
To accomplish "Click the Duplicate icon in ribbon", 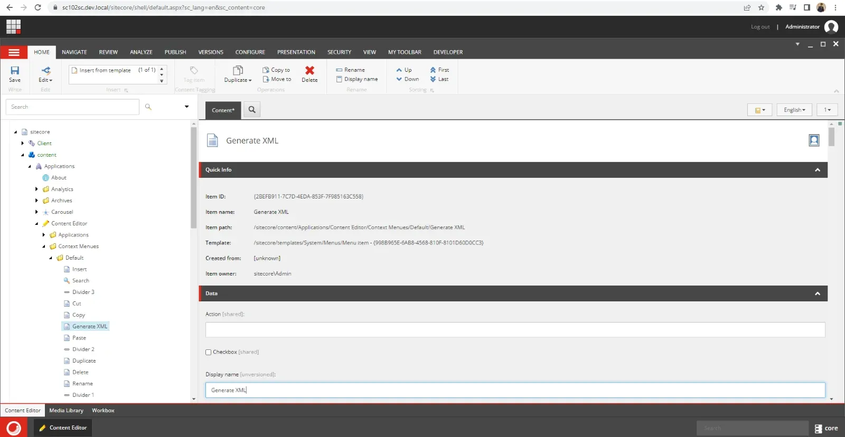I will 238,71.
